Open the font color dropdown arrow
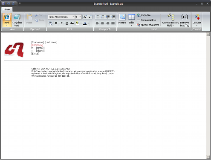The width and height of the screenshot is (211, 160). tap(88, 23)
